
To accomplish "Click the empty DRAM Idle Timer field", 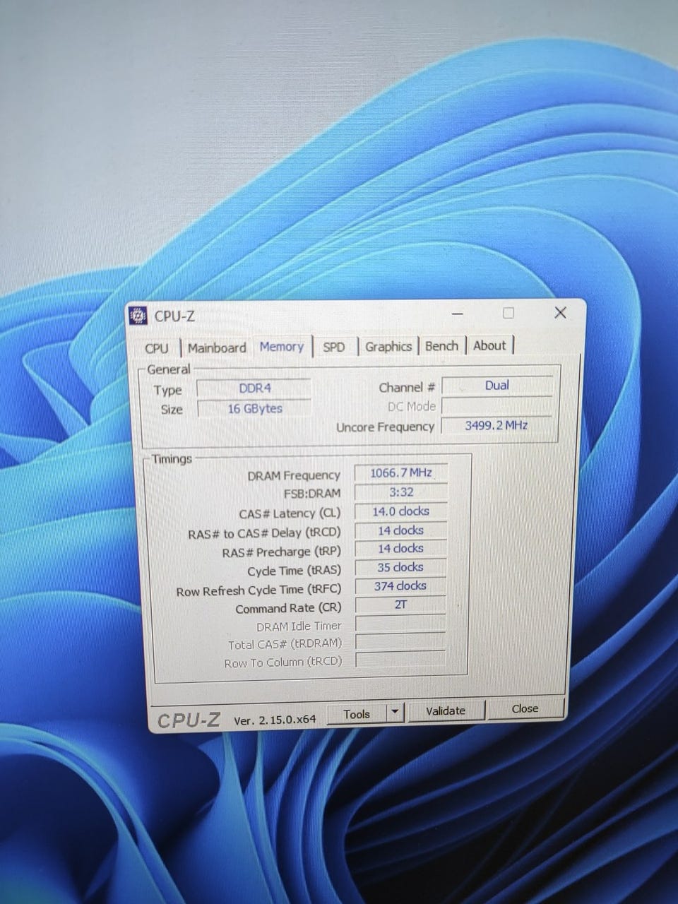I will [400, 624].
